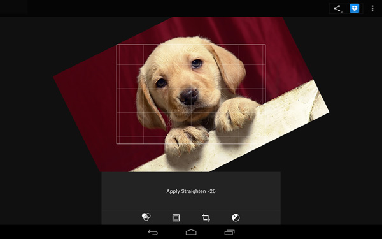The height and width of the screenshot is (239, 382).
Task: Click the top-left corner of straighten grid
Action: 117,45
